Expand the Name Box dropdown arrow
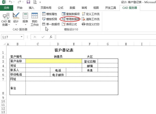The height and width of the screenshot is (114, 156). [22, 37]
